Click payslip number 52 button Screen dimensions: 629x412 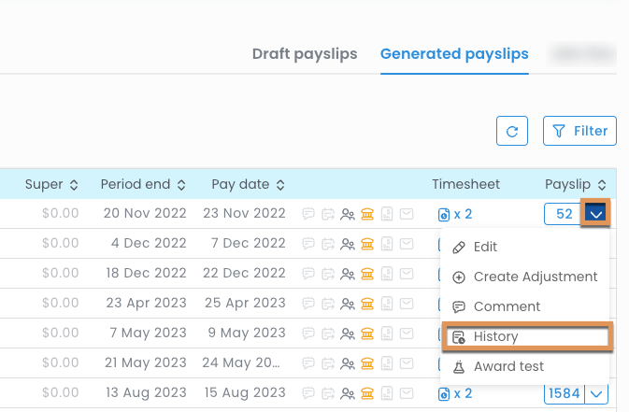(564, 214)
